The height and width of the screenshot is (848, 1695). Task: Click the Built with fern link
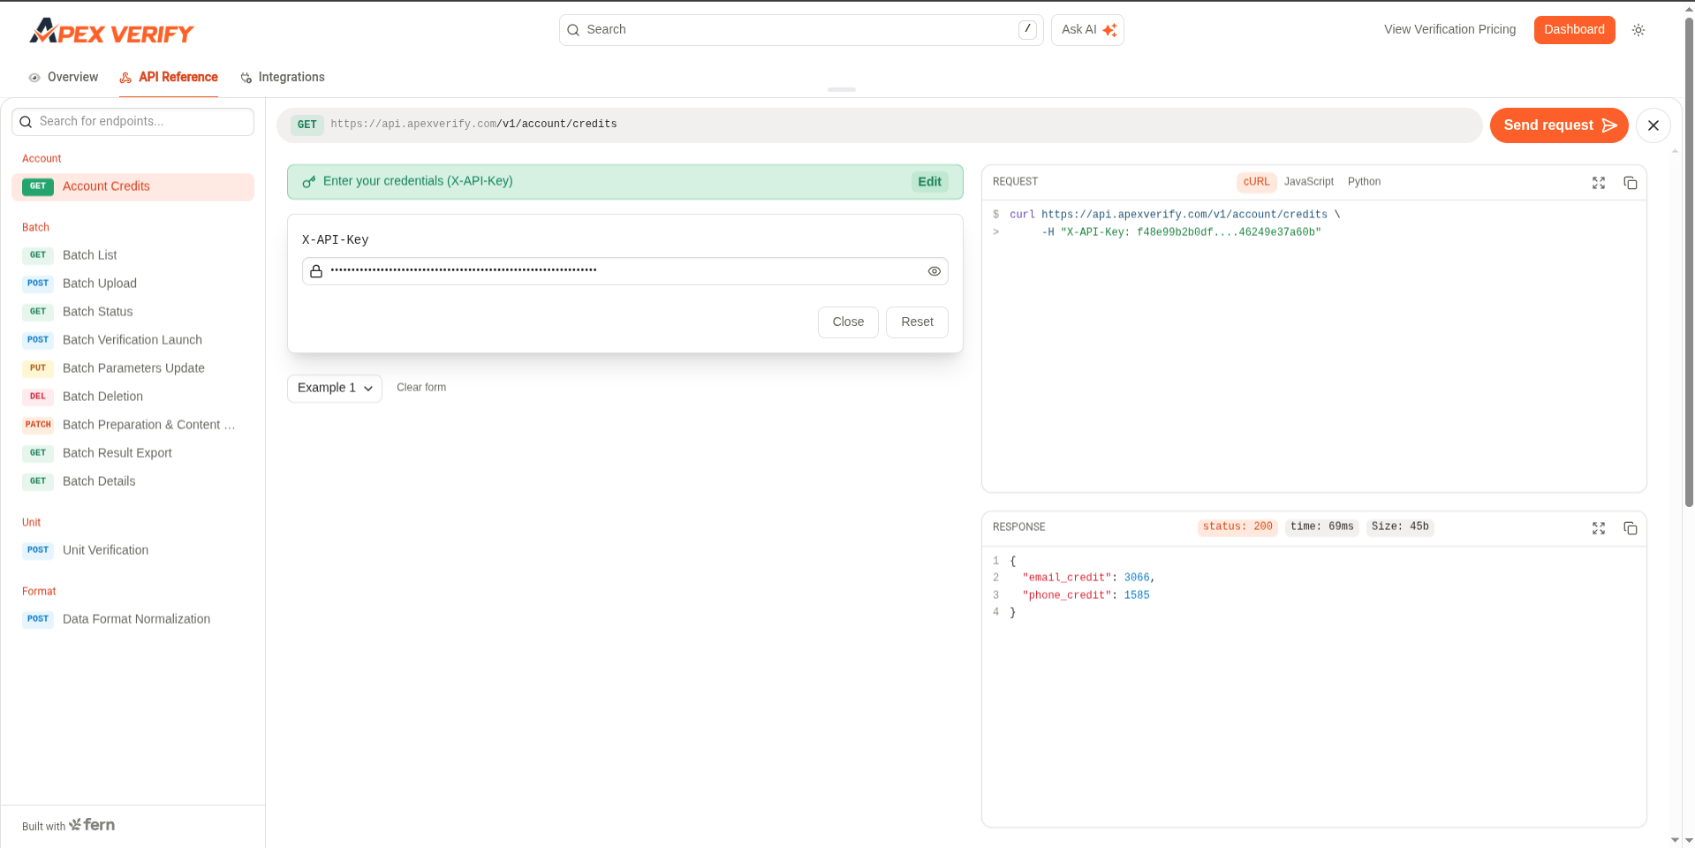coord(69,825)
